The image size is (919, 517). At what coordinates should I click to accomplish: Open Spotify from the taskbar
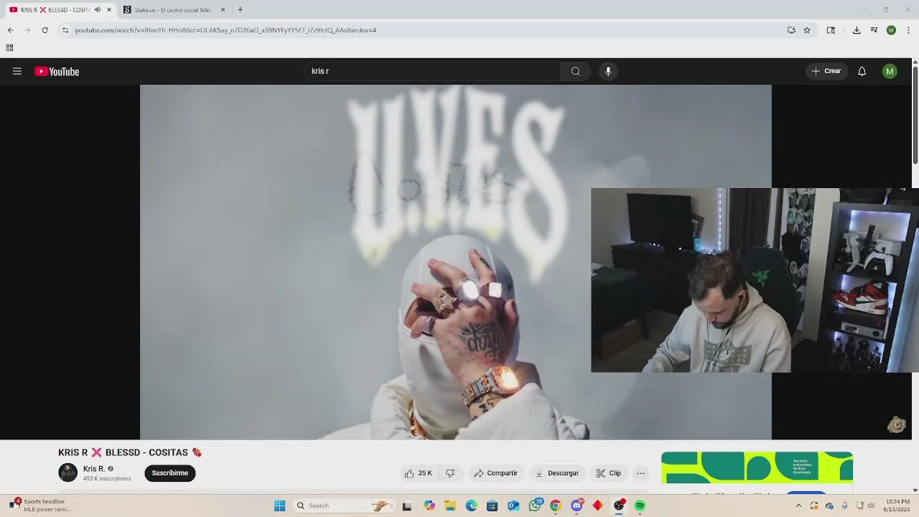[x=640, y=506]
